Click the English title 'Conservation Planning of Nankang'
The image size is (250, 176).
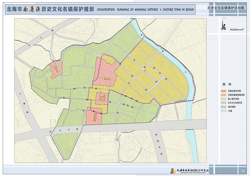(x=145, y=10)
